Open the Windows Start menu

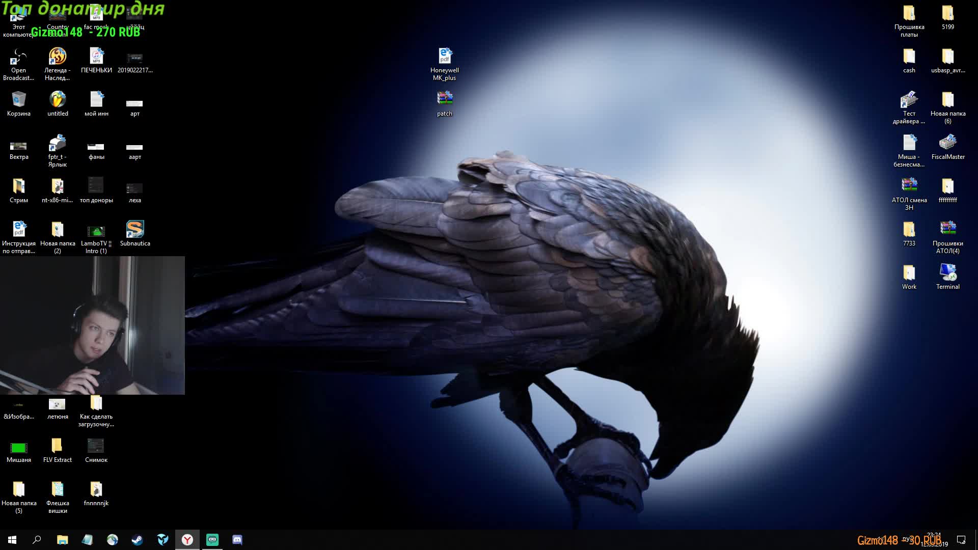12,540
